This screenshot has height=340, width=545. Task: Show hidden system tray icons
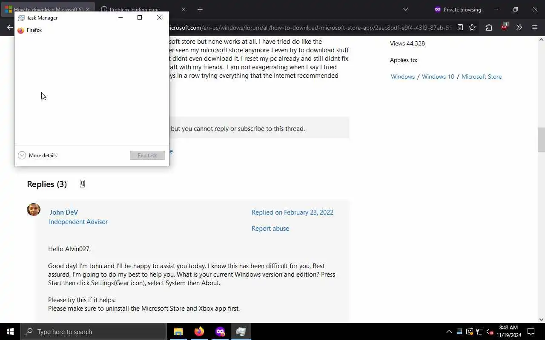pyautogui.click(x=449, y=331)
